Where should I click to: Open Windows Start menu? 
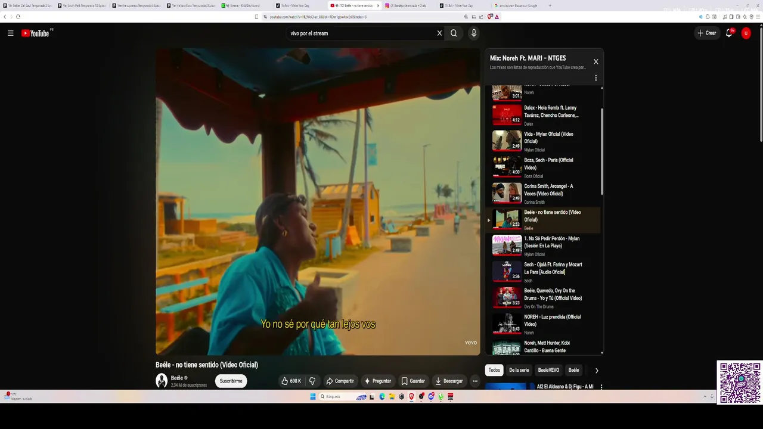coord(312,397)
